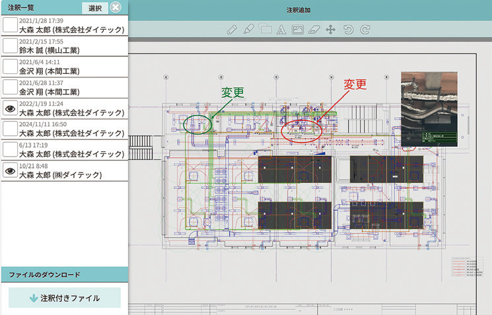Select 金沢 翔 entry dated 2021/6/28 11:37

[x=65, y=88]
